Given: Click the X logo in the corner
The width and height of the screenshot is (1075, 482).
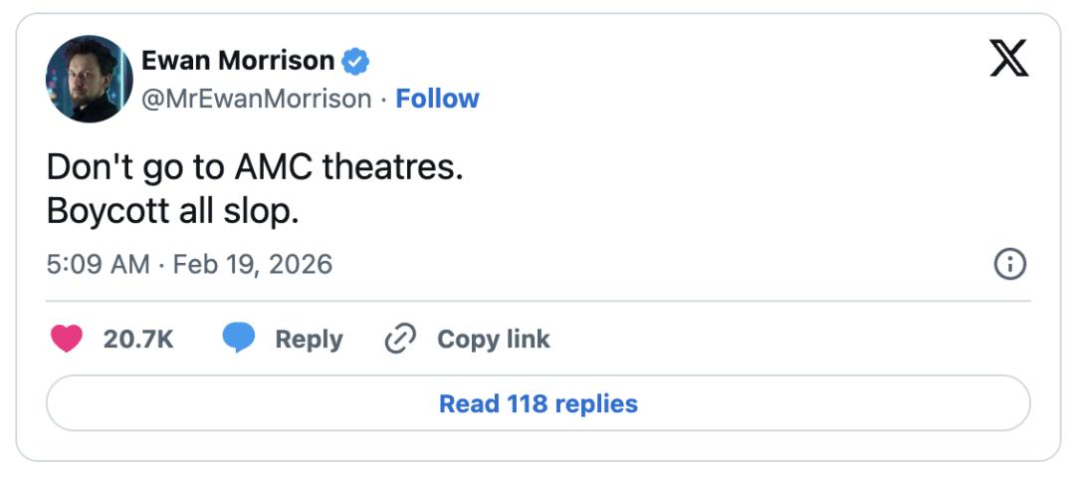Looking at the screenshot, I should [x=1009, y=60].
